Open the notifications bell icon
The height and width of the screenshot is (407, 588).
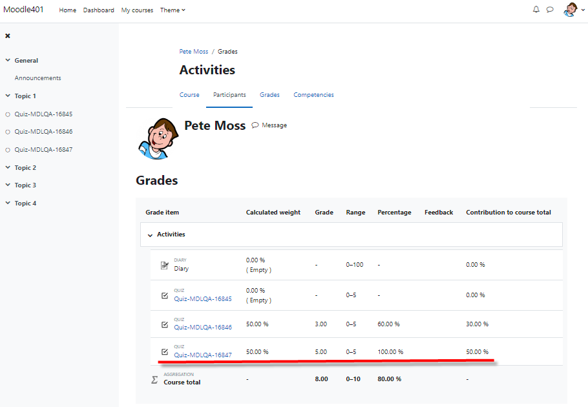(536, 10)
